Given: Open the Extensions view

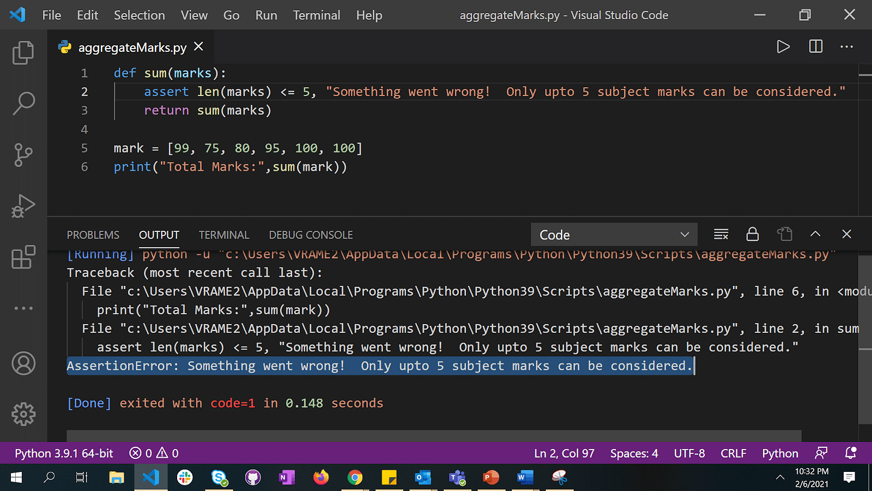Looking at the screenshot, I should point(23,257).
